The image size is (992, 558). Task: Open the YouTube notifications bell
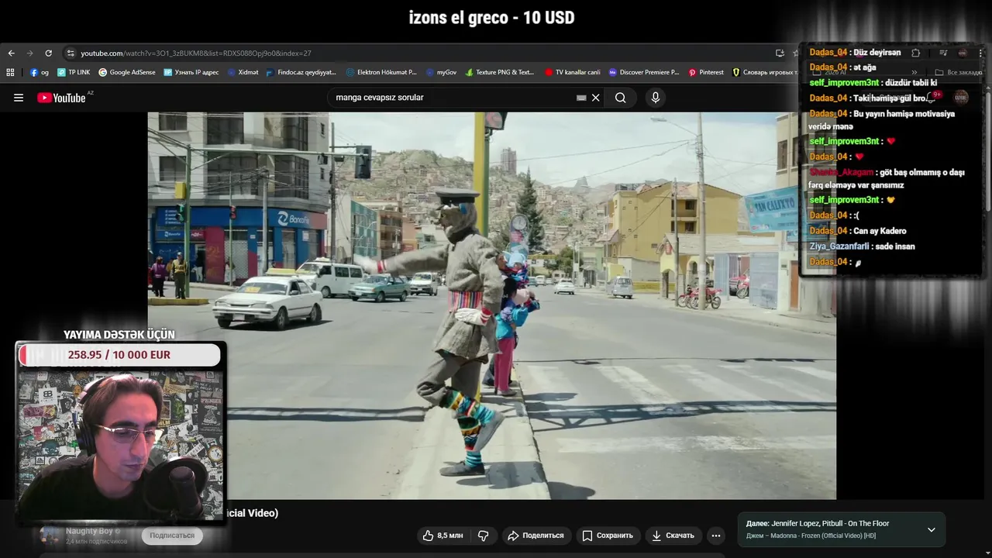click(x=932, y=98)
